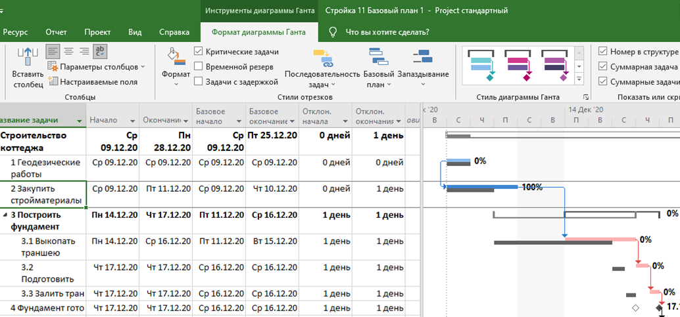Toggle the text wrap icon
This screenshot has width=680, height=317.
pyautogui.click(x=100, y=52)
